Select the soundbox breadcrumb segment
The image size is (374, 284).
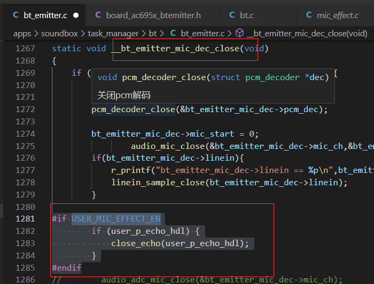[59, 34]
